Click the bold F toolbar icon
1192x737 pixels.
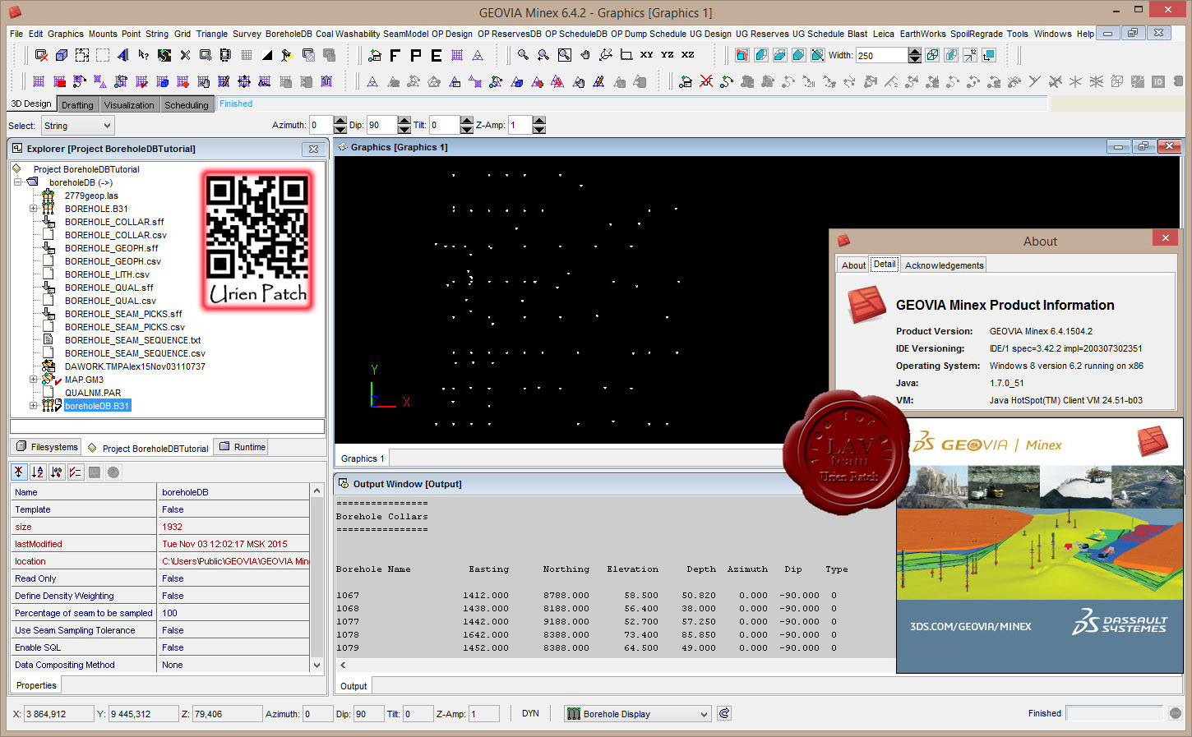coord(395,55)
